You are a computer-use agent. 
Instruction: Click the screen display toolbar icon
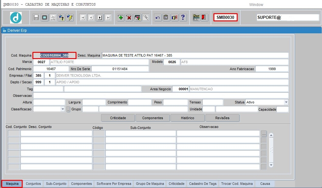pos(44,18)
